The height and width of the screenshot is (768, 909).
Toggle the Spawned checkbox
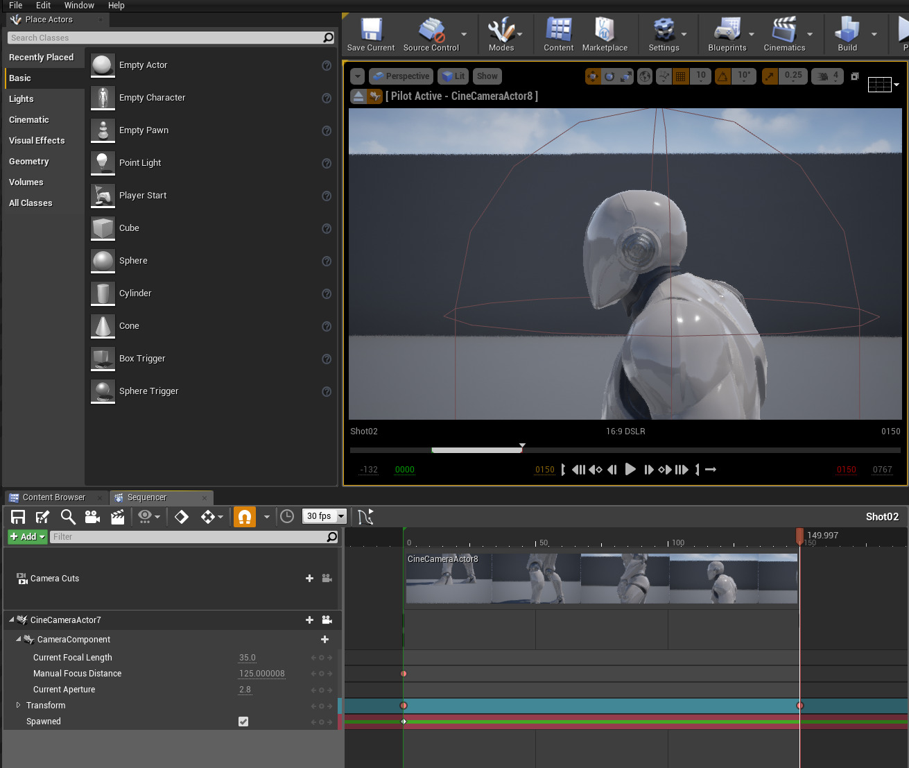(x=243, y=722)
